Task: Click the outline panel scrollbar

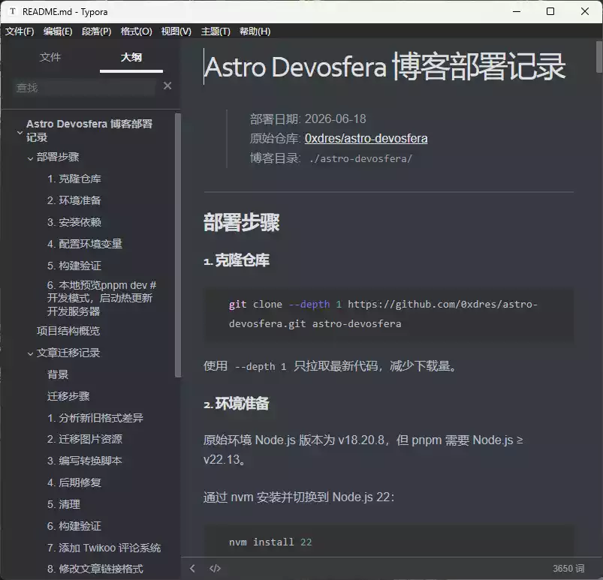Action: tap(178, 245)
